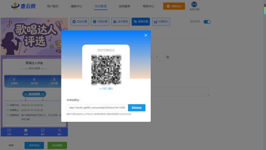266x150 pixels.
Task: Toggle the 预览效果 switch
Action: pyautogui.click(x=207, y=22)
